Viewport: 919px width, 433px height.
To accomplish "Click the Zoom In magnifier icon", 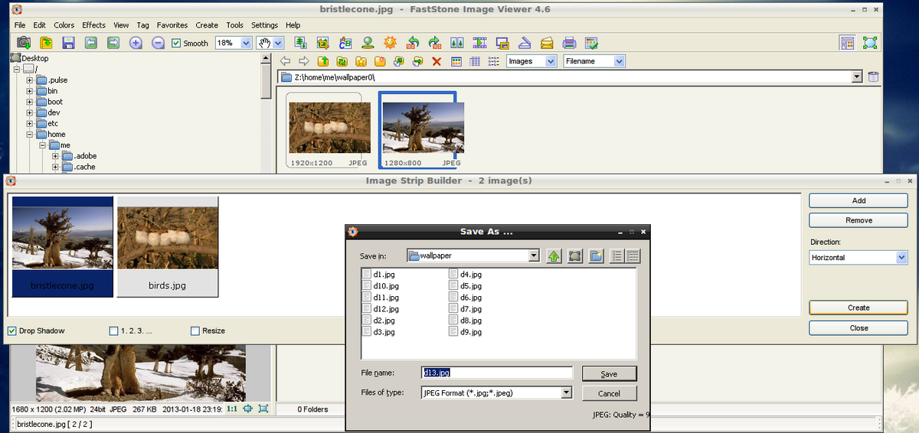I will (136, 43).
